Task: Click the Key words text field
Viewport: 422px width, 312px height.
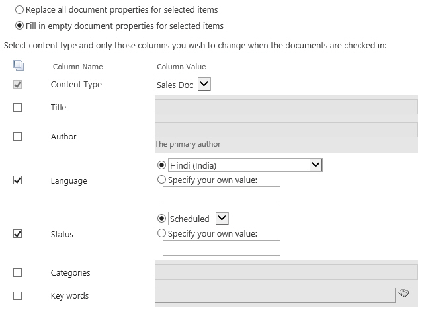Action: pos(275,295)
